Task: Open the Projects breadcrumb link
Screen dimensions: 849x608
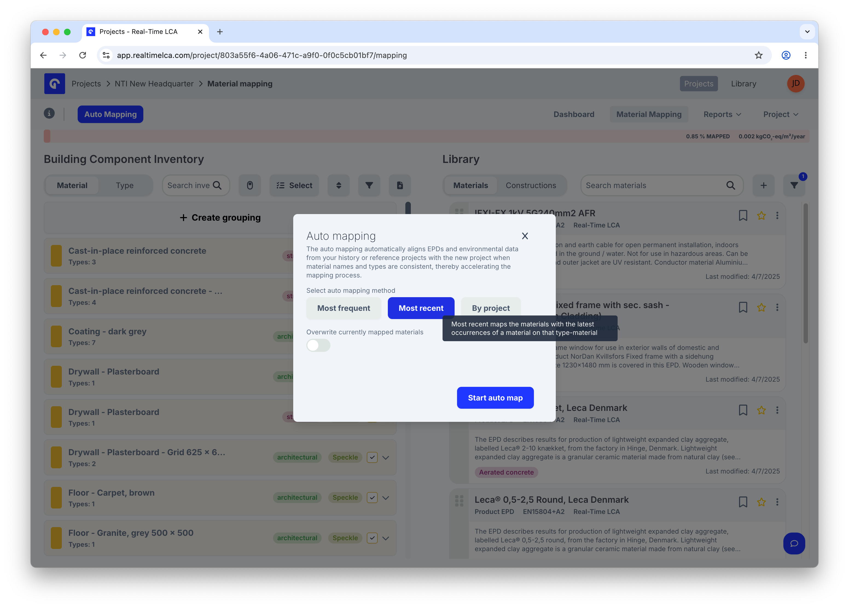Action: [x=86, y=83]
